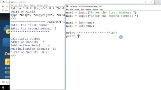
Task: Click the 'Multiplication Result: 12' output line
Action: click(33, 49)
